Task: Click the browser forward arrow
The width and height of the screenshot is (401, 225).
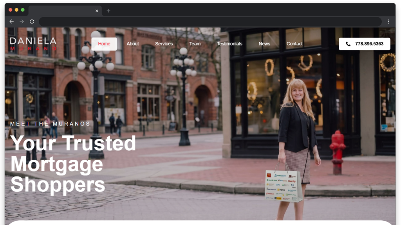Action: (22, 22)
